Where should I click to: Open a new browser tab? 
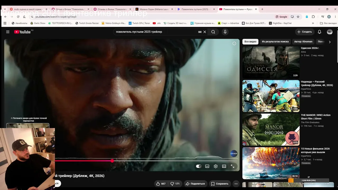262,9
